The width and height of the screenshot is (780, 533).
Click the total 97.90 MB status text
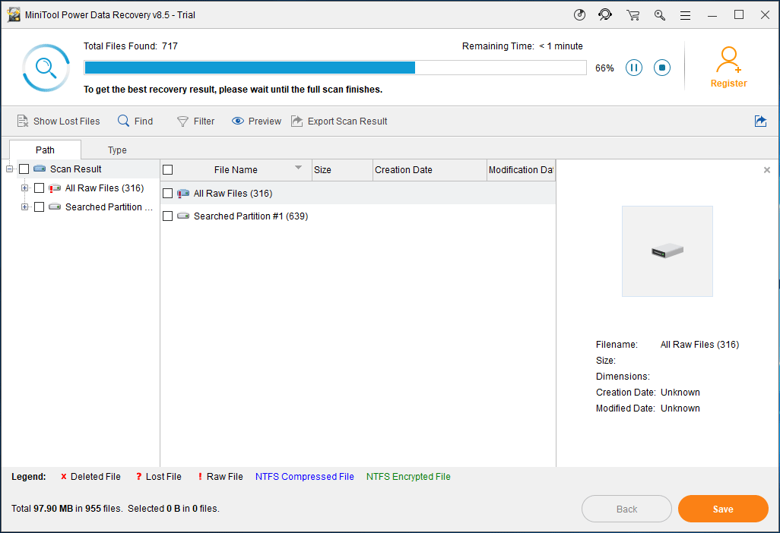point(67,508)
